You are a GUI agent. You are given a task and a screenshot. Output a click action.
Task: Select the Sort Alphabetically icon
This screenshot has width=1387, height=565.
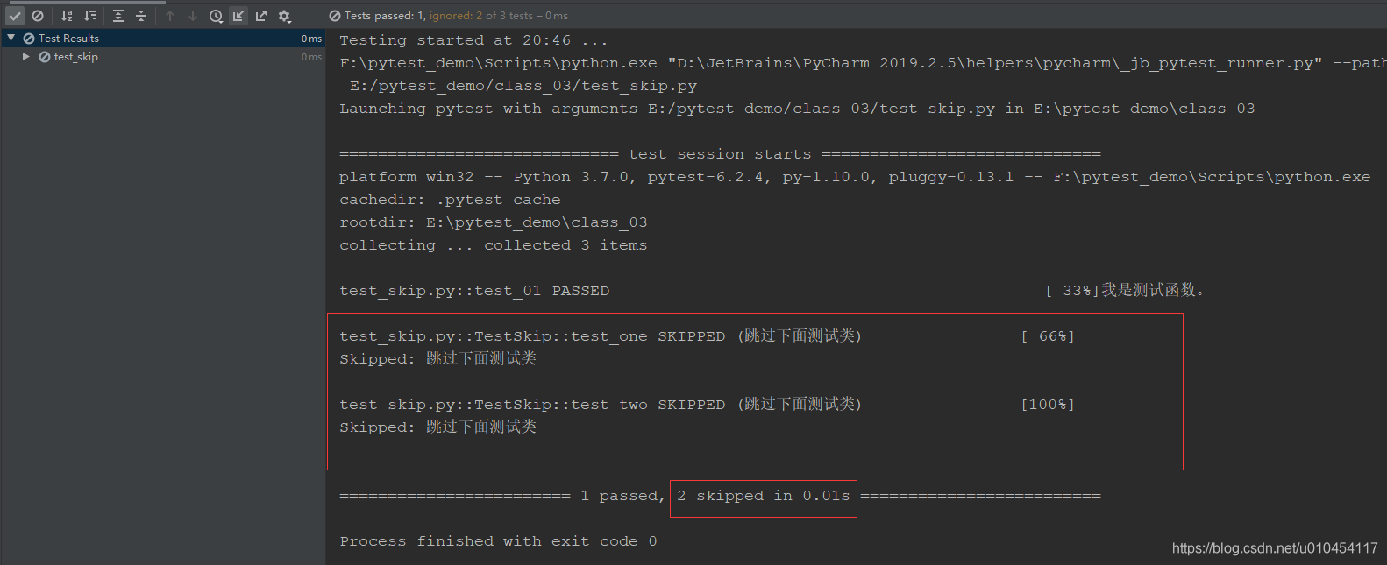tap(66, 15)
